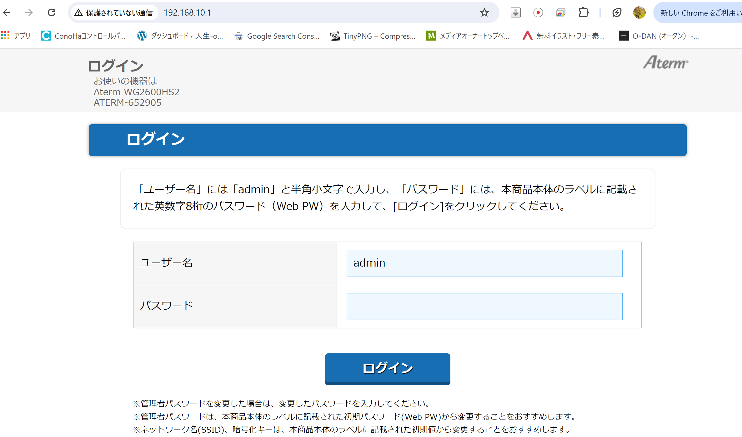Image resolution: width=742 pixels, height=437 pixels.
Task: Open the rainbow window extension icon
Action: coord(561,12)
